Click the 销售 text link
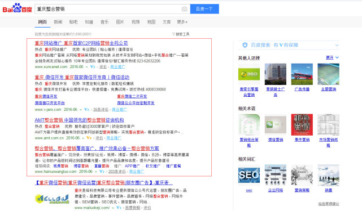362x211 pixels. (x=329, y=190)
